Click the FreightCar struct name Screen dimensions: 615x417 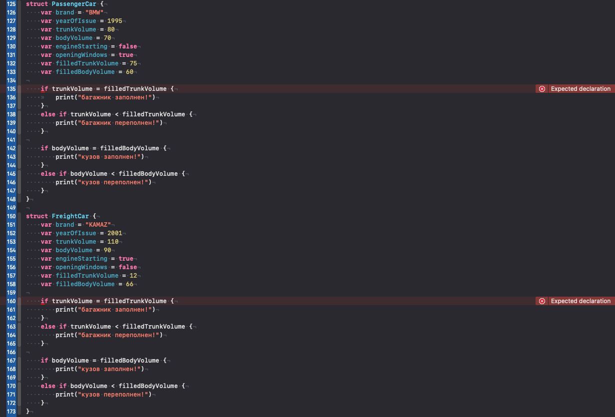(70, 216)
